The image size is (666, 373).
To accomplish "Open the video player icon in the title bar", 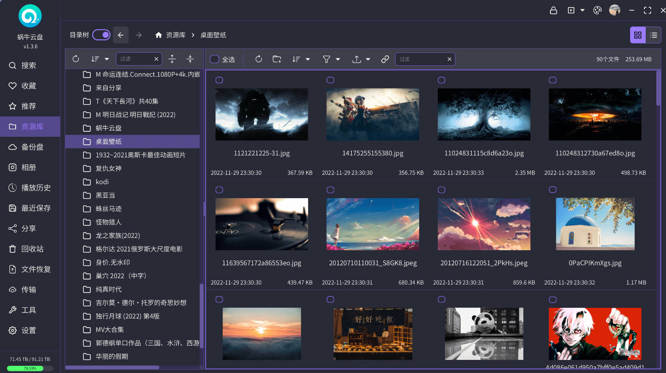I will tap(571, 11).
